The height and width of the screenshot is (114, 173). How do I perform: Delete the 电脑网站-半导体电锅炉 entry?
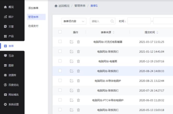(78, 81)
